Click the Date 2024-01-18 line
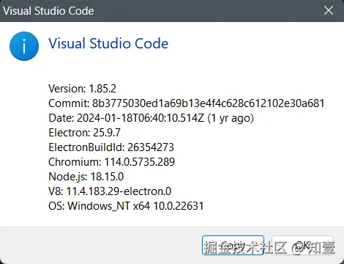Screen dimensions: 344x264 point(151,118)
